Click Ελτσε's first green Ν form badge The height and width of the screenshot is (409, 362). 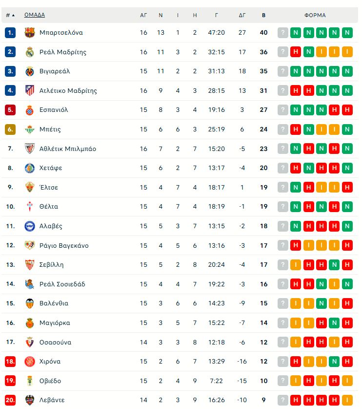[x=296, y=188]
